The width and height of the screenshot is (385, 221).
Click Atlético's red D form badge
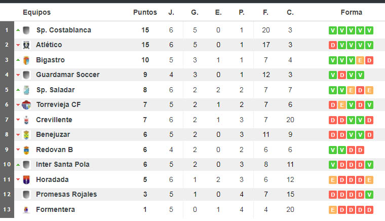coord(333,45)
